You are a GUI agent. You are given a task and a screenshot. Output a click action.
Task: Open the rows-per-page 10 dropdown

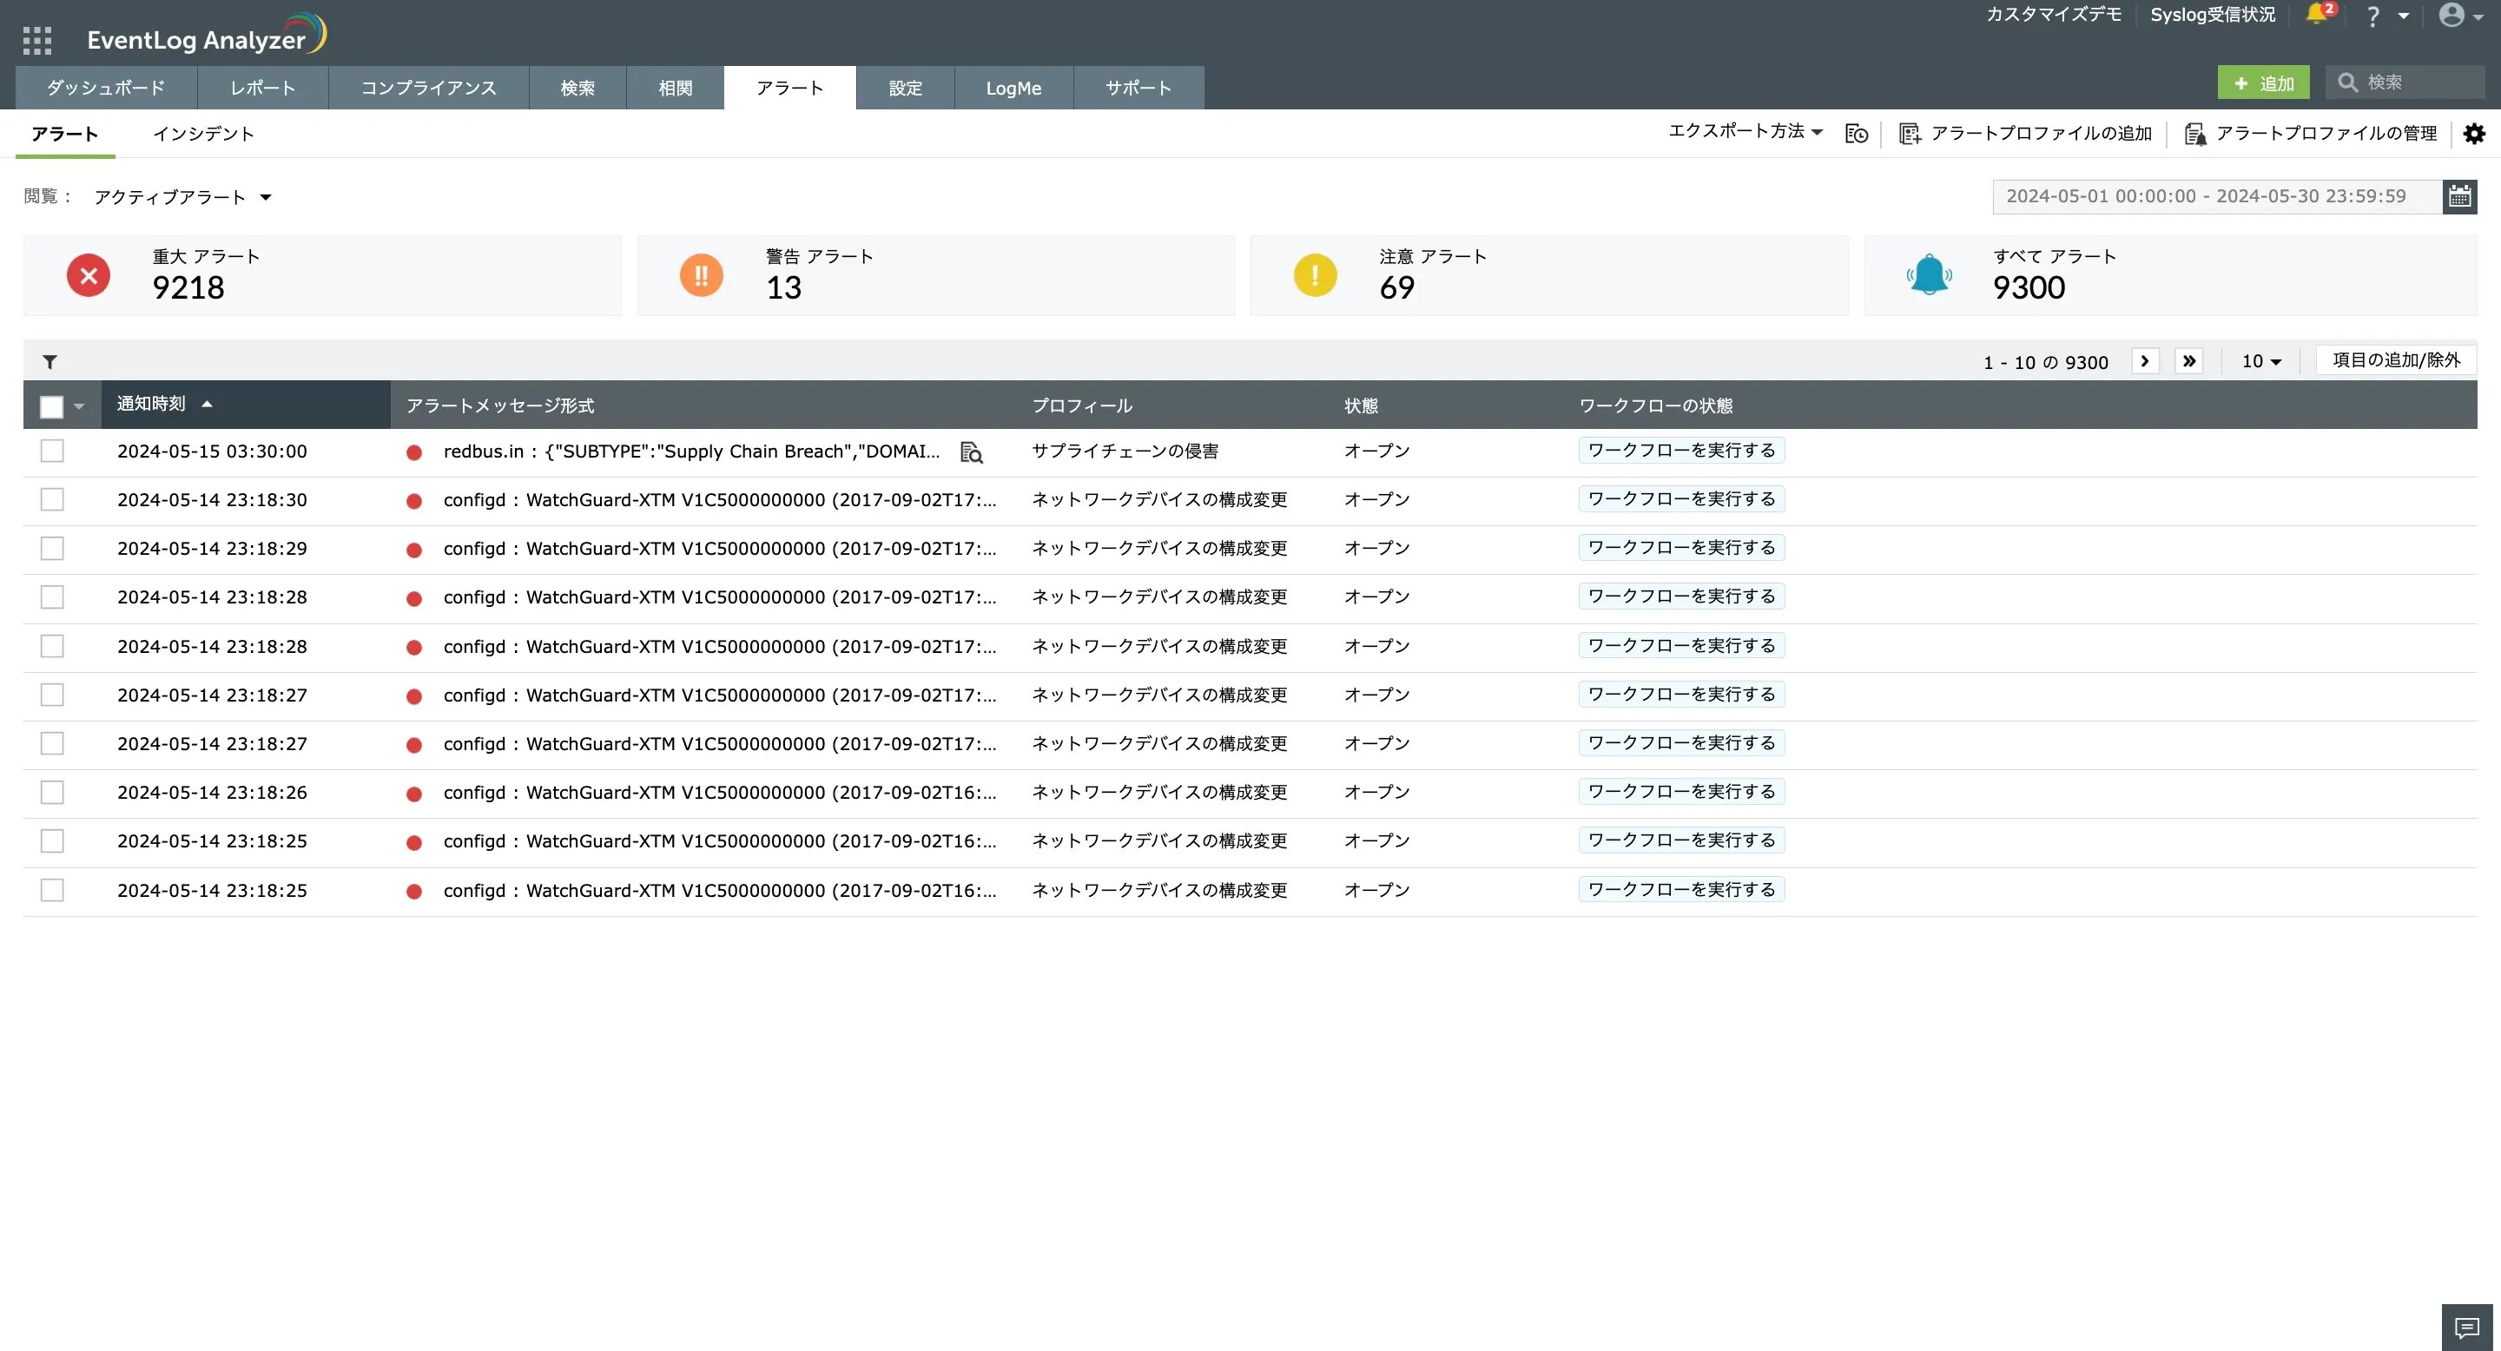point(2261,361)
